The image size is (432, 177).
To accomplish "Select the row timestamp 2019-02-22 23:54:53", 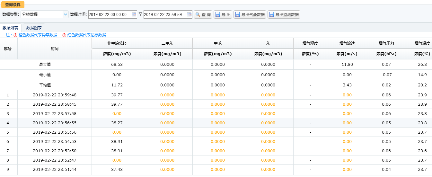I will (55, 142).
